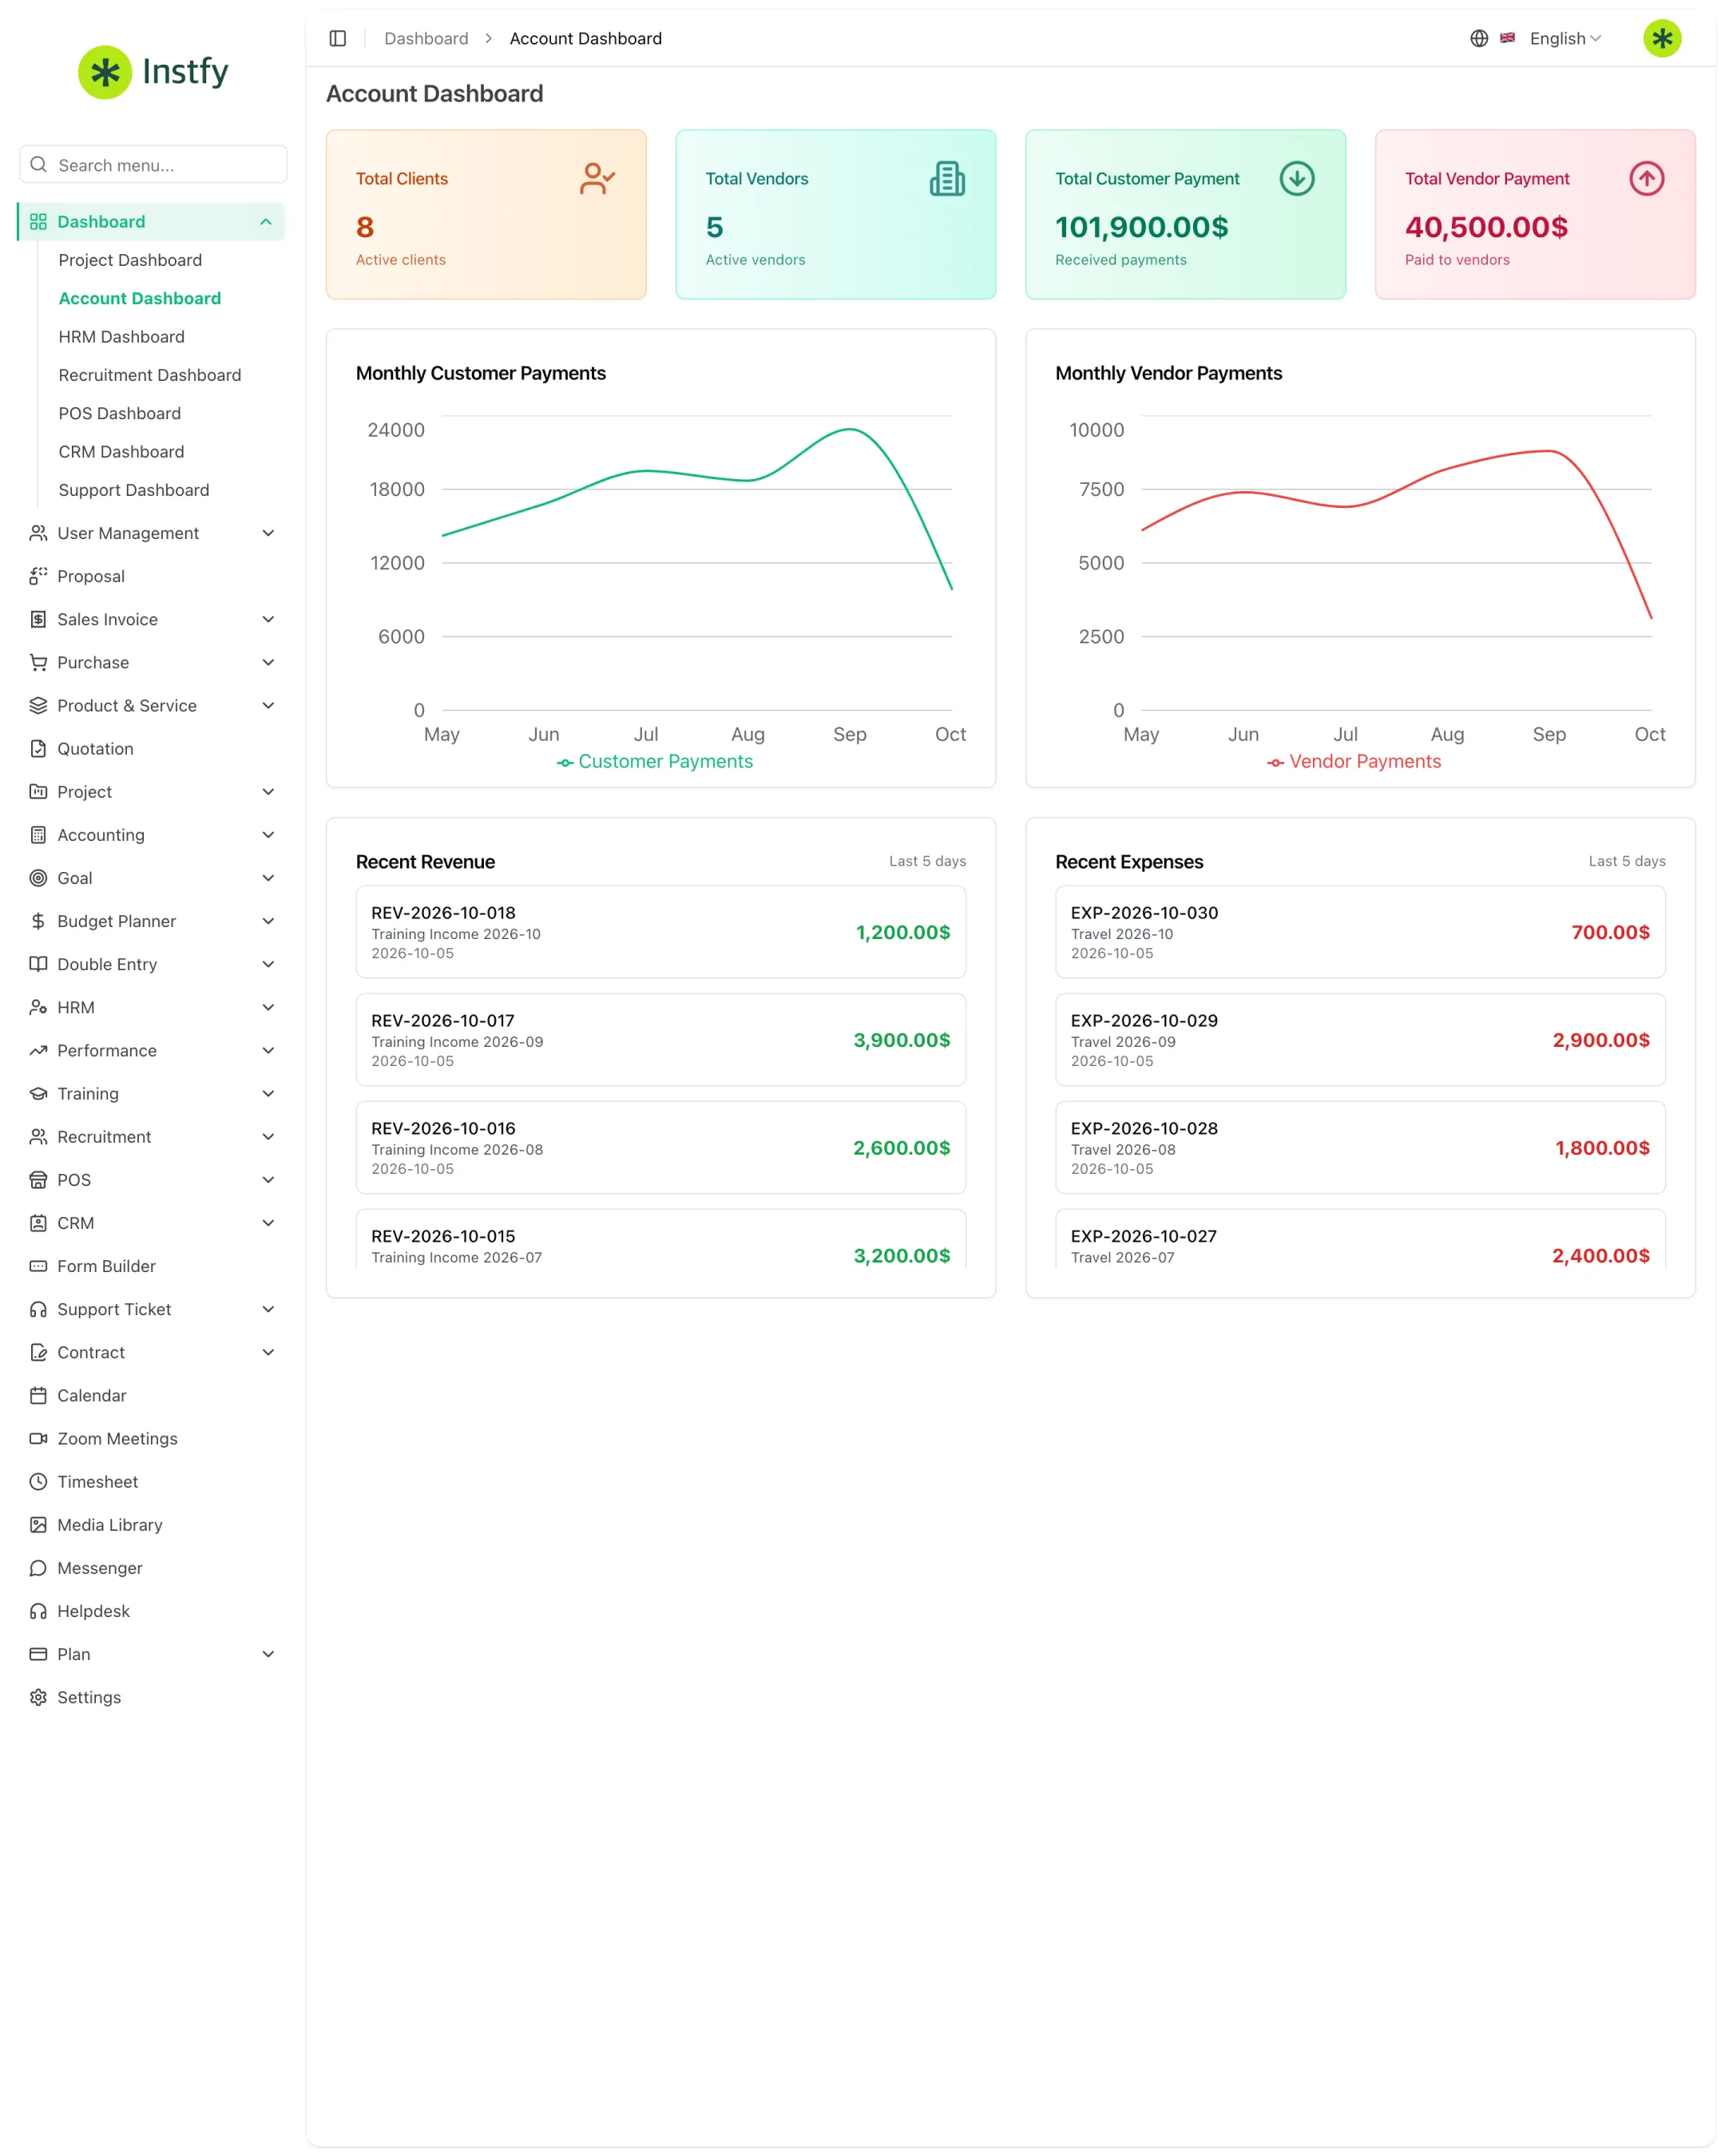The image size is (1725, 2156).
Task: Open revenue entry REV-2026-10-018
Action: click(x=661, y=932)
